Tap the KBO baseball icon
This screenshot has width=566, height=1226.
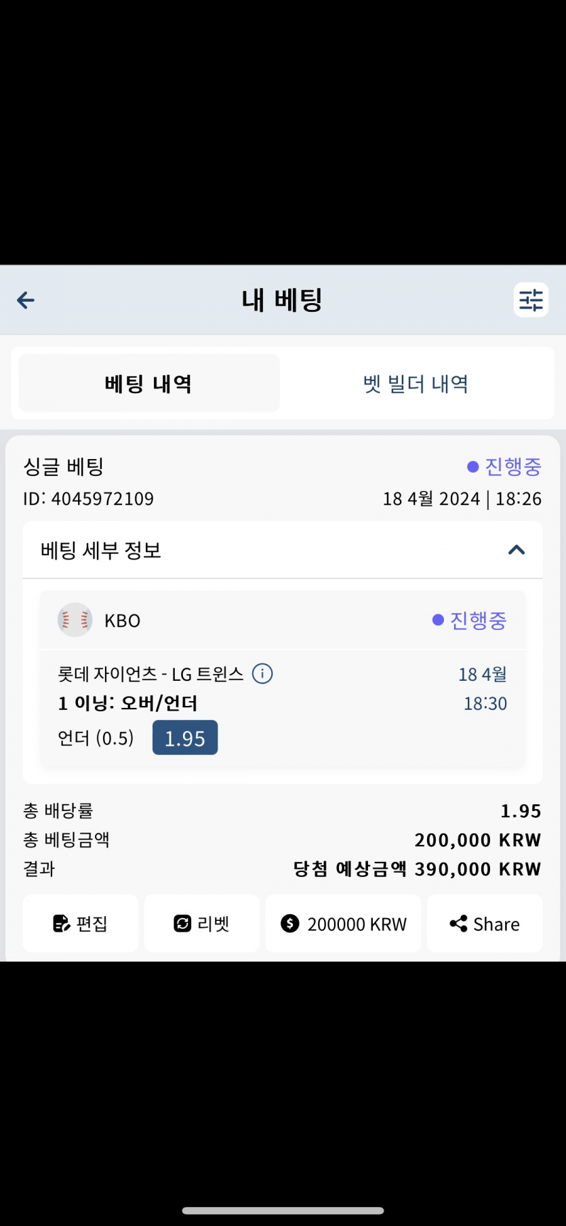point(75,620)
